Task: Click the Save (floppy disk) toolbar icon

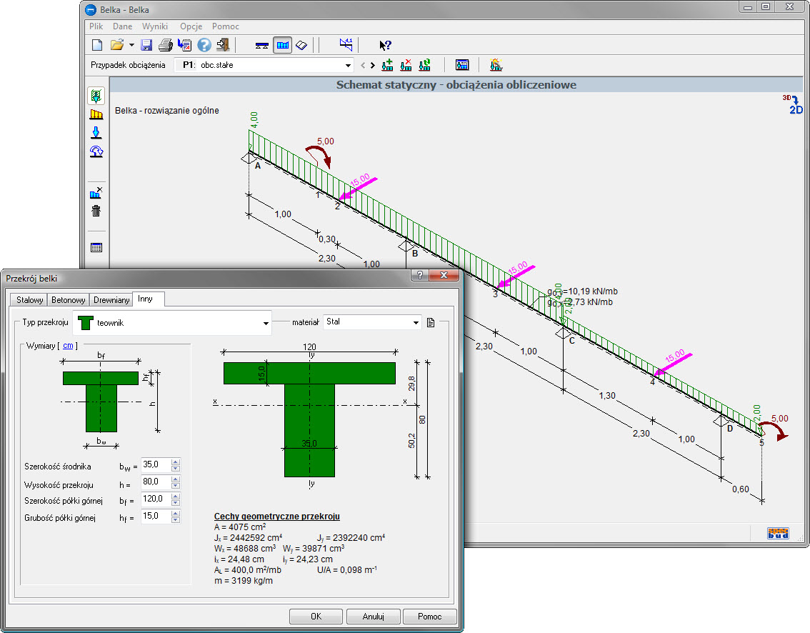Action: (146, 45)
